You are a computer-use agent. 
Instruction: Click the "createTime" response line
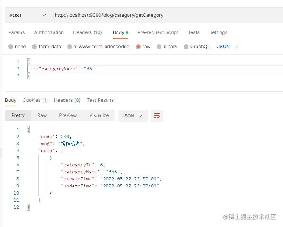click(111, 179)
